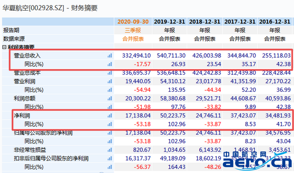The height and width of the screenshot is (173, 294).
Task: Click cost value 336,695.37
Action: tap(136, 73)
